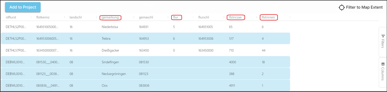Click flstkennz cell 163450000007...
387x92 pixels.
tap(47, 50)
